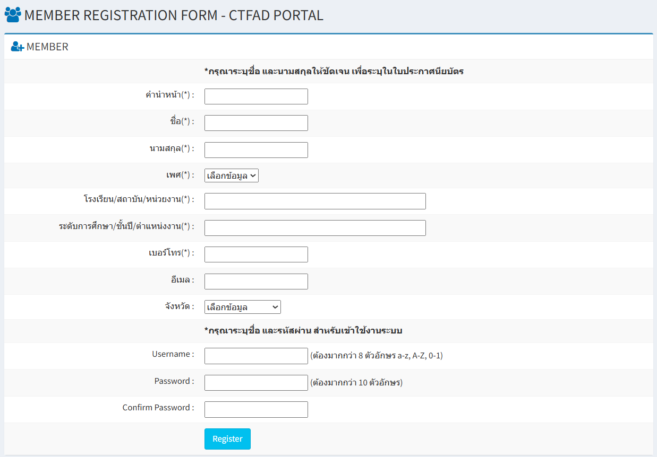Click the Password input field
Viewport: 657px width, 457px height.
[256, 382]
